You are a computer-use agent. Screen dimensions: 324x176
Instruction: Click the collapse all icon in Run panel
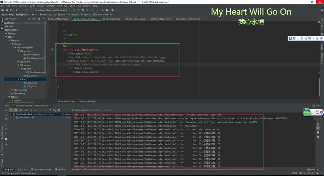tap(35, 110)
